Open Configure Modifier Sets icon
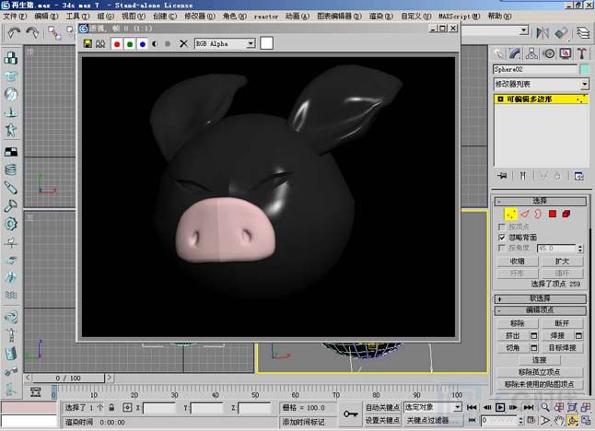This screenshot has width=595, height=431. pyautogui.click(x=578, y=176)
